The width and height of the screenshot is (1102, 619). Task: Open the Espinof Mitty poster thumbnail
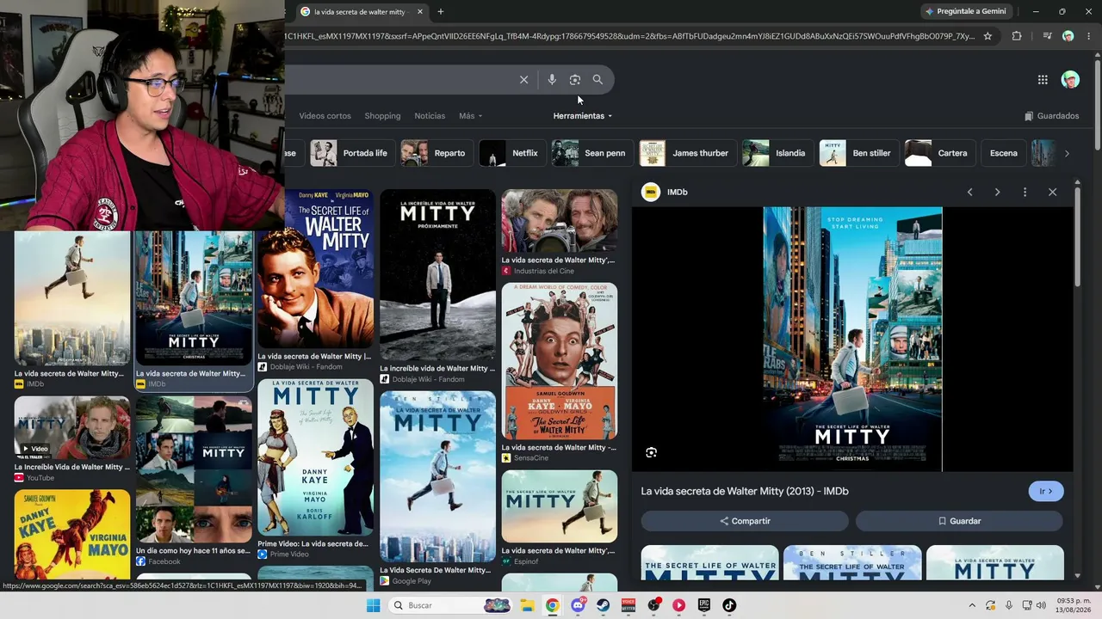[x=560, y=506]
